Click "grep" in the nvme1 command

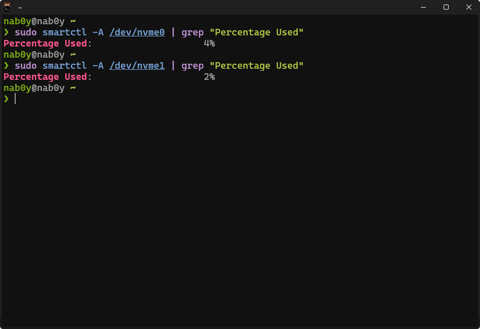tap(193, 66)
